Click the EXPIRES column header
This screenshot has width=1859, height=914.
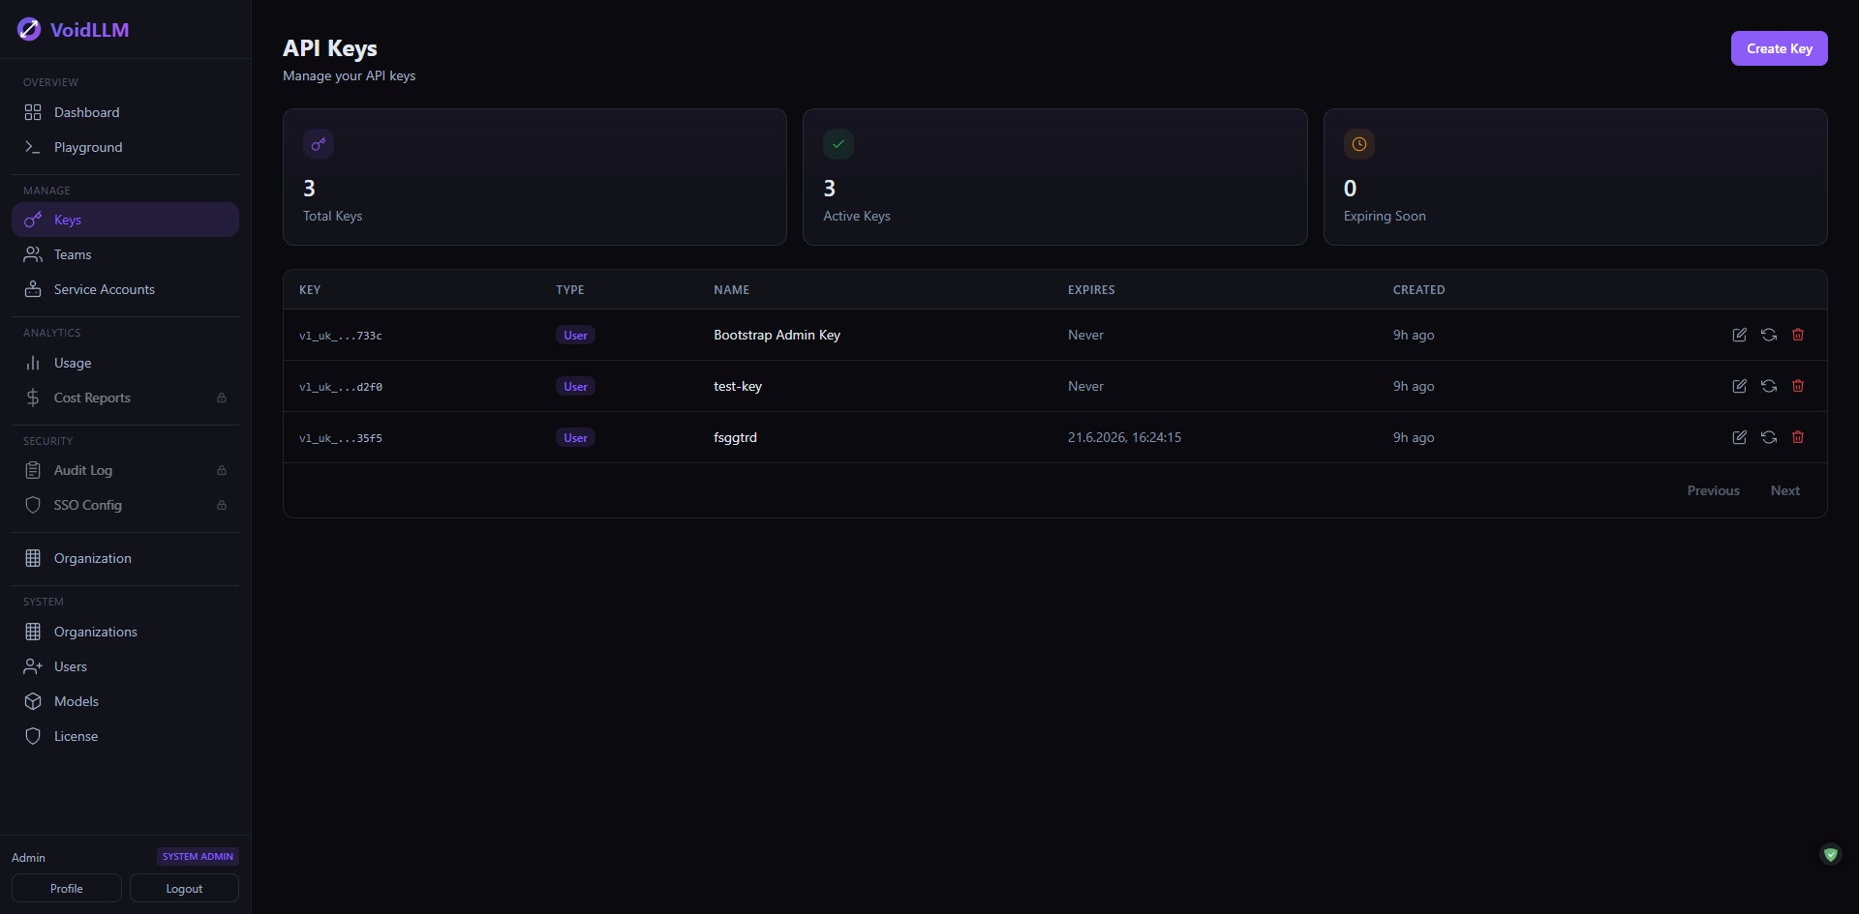[x=1091, y=289]
